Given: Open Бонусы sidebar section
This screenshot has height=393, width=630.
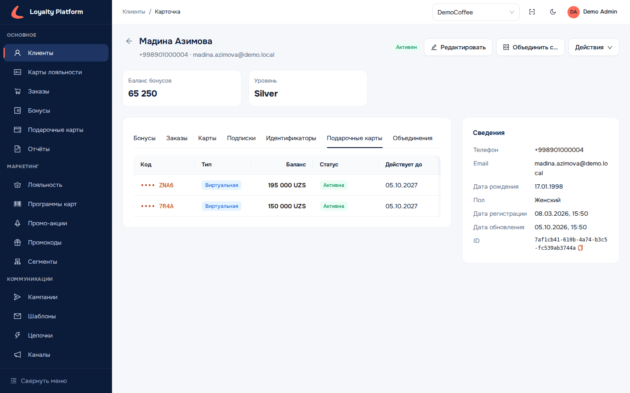Looking at the screenshot, I should tap(56, 110).
